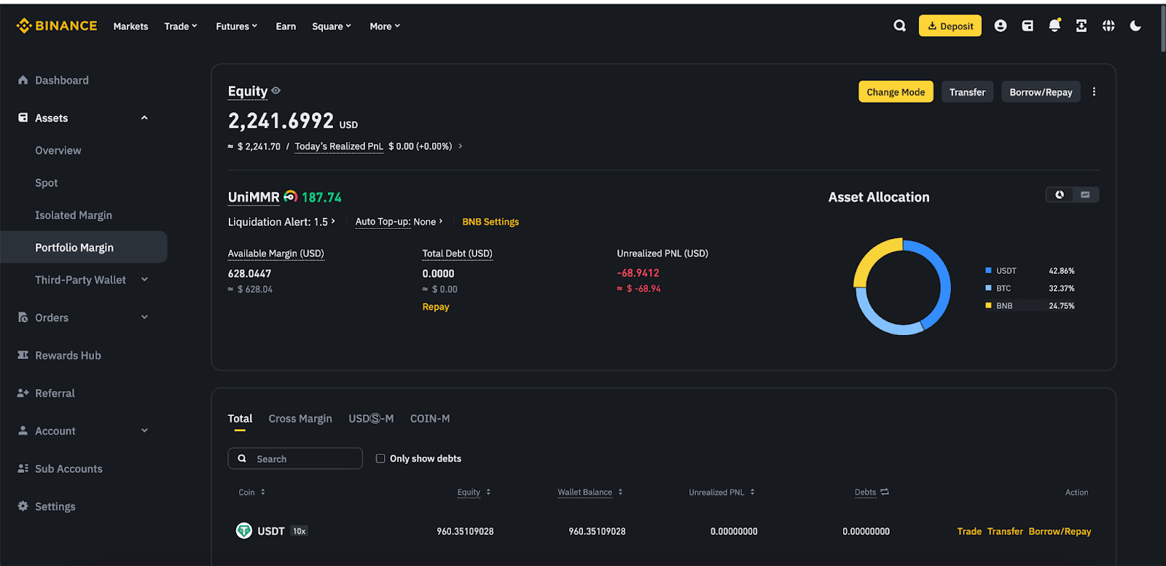Click the USDT blue legend swatch
Screen dimensions: 1166x566
tap(988, 270)
